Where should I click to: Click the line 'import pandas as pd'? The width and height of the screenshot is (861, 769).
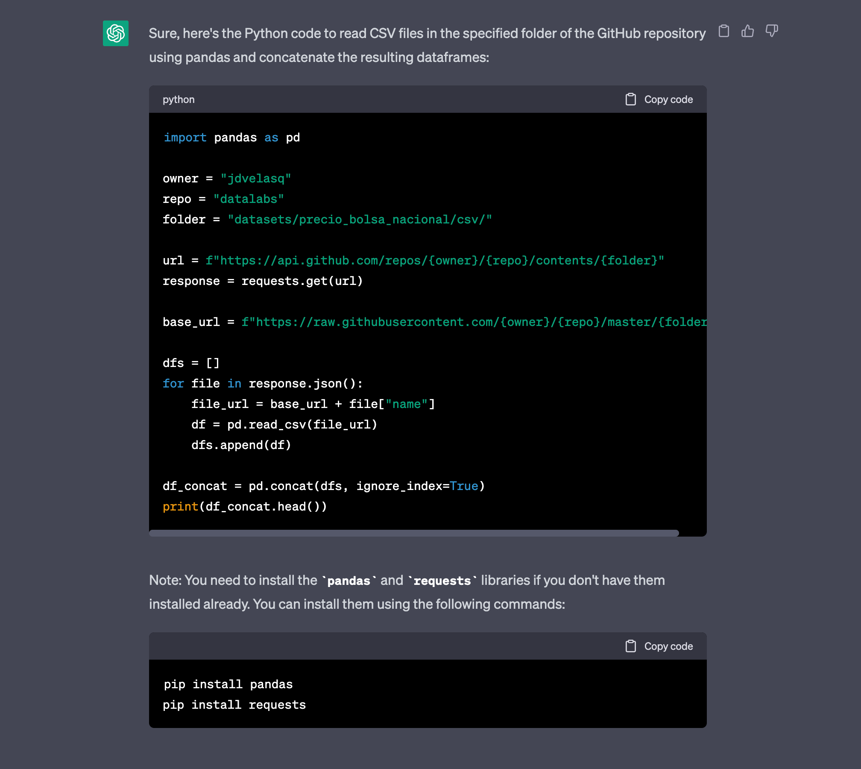(231, 138)
